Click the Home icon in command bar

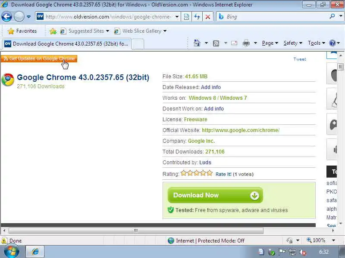[197, 43]
